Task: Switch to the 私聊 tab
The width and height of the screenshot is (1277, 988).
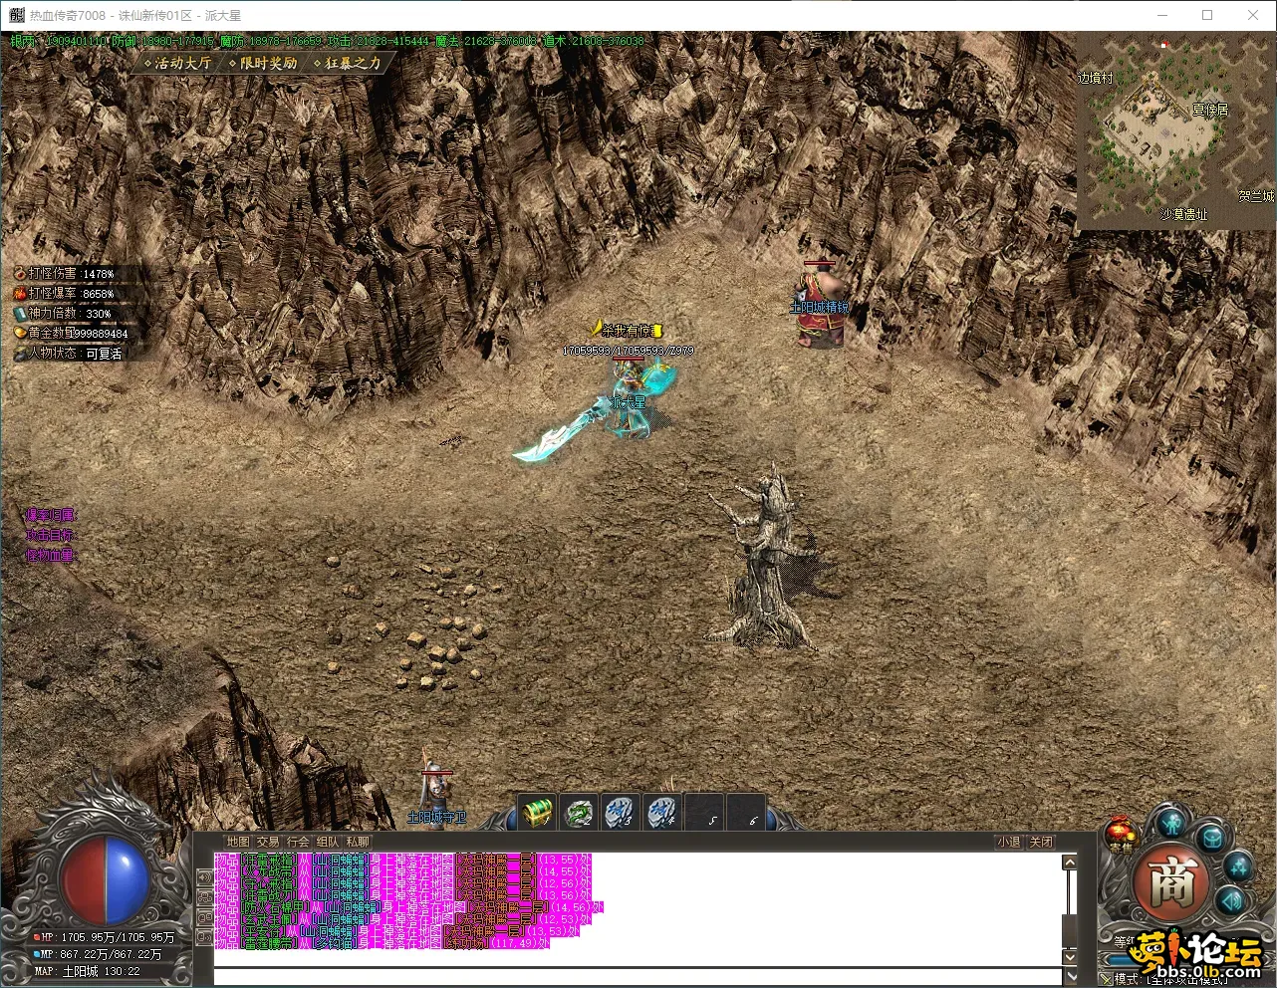Action: point(358,842)
